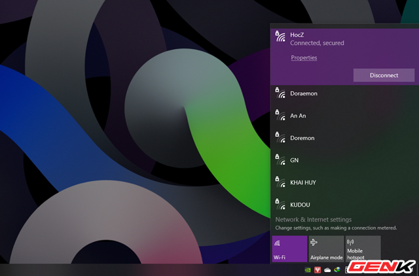419x276 pixels.
Task: Select the KUDOU Wi-Fi network
Action: pos(344,205)
